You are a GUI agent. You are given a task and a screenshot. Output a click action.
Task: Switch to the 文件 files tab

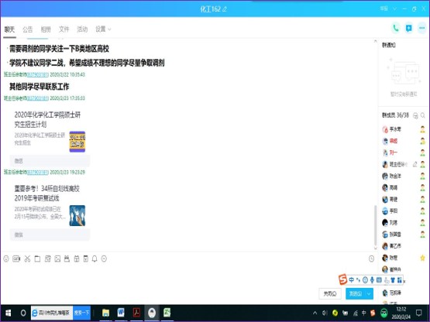point(64,29)
